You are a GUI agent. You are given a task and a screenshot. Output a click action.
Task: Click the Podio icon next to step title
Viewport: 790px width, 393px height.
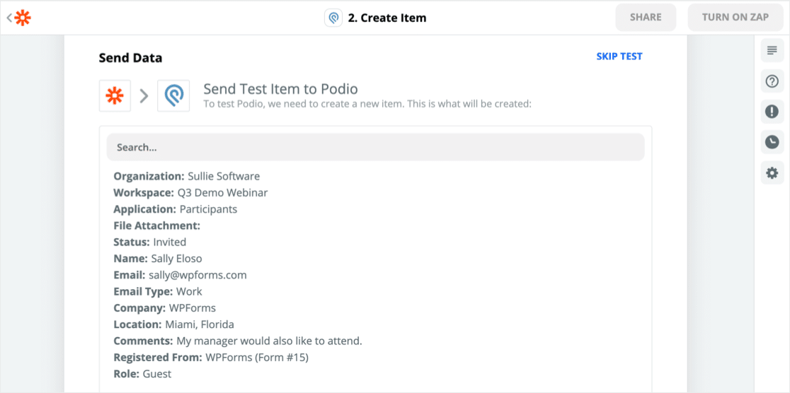pos(333,18)
